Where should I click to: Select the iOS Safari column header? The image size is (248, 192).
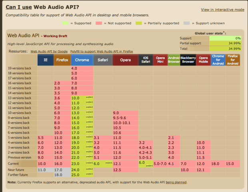point(145,60)
